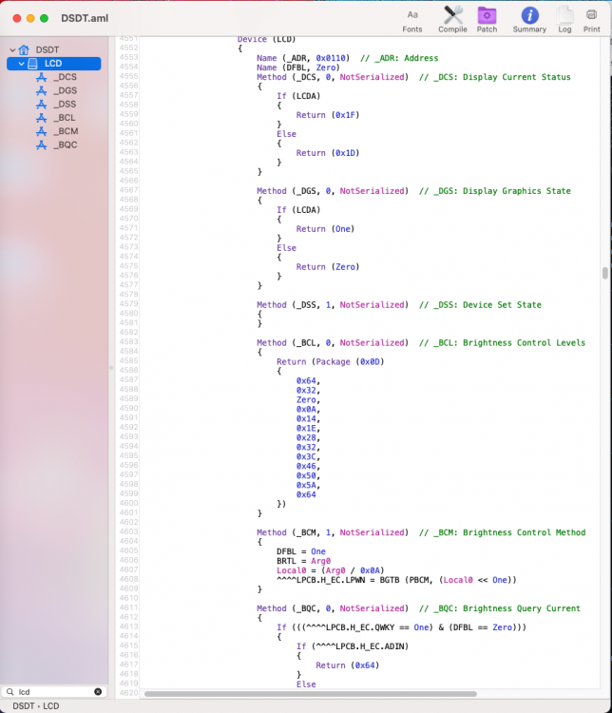Viewport: 612px width, 713px height.
Task: Click the search magnifier icon
Action: point(10,692)
